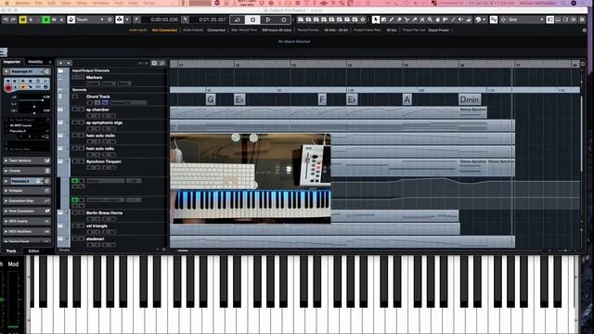Viewport: 594px width, 334px height.
Task: Expand the Expression Map inspector section
Action: tap(27, 200)
